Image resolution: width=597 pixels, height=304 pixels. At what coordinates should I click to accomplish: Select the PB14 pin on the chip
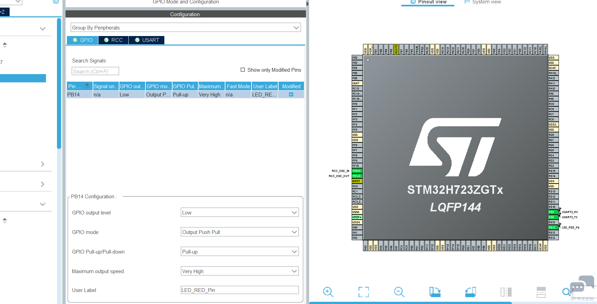pyautogui.click(x=553, y=227)
